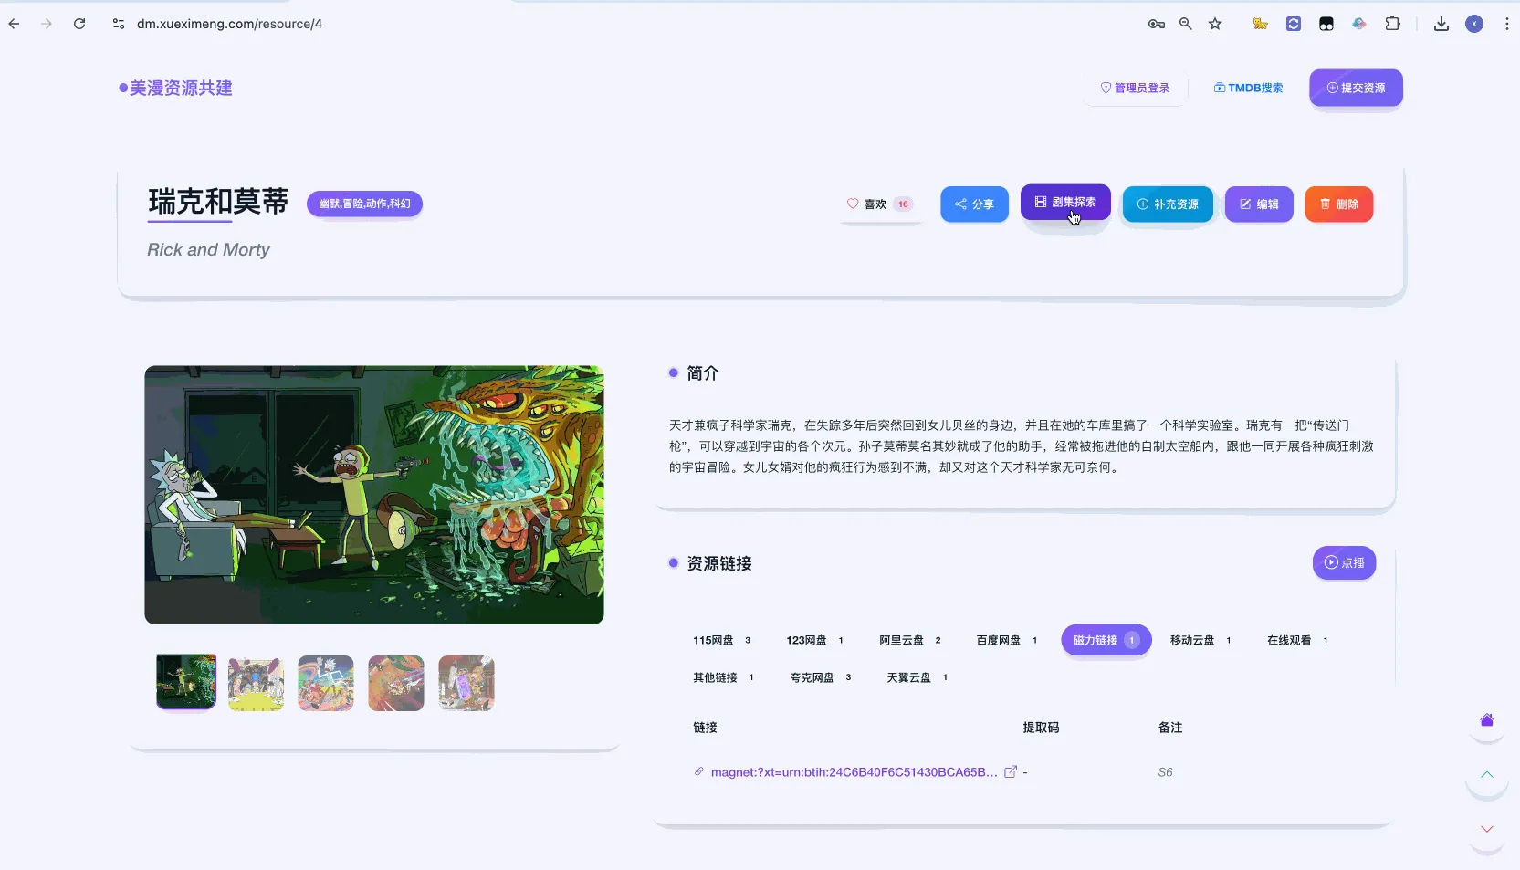
Task: Select the third blue swirl thumbnail
Action: click(x=326, y=683)
